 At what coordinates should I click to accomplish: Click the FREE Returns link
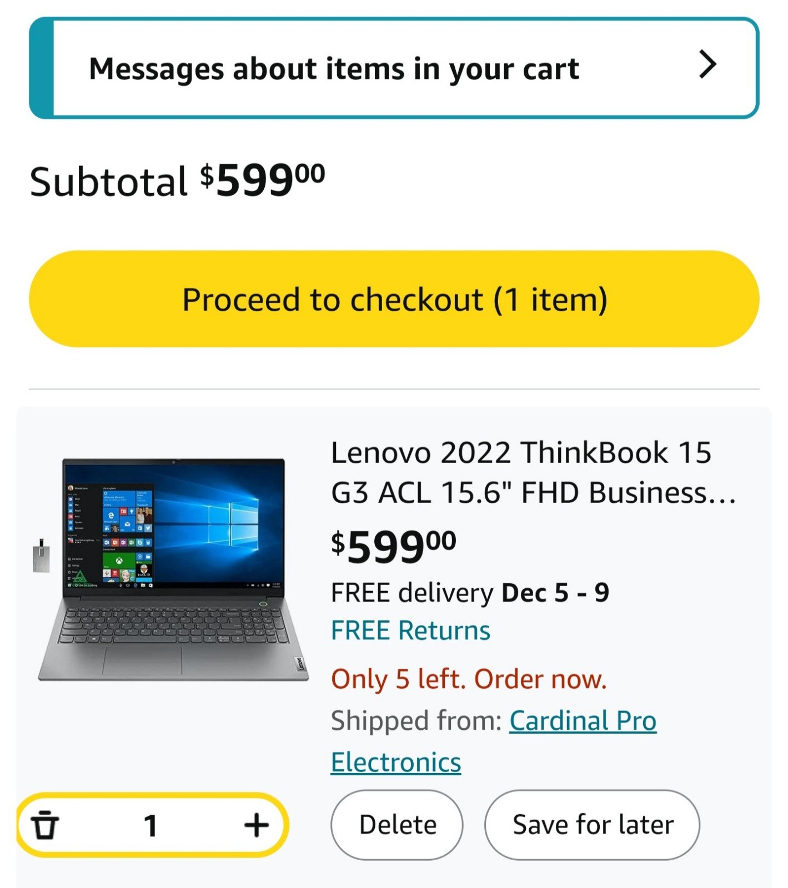[x=410, y=630]
